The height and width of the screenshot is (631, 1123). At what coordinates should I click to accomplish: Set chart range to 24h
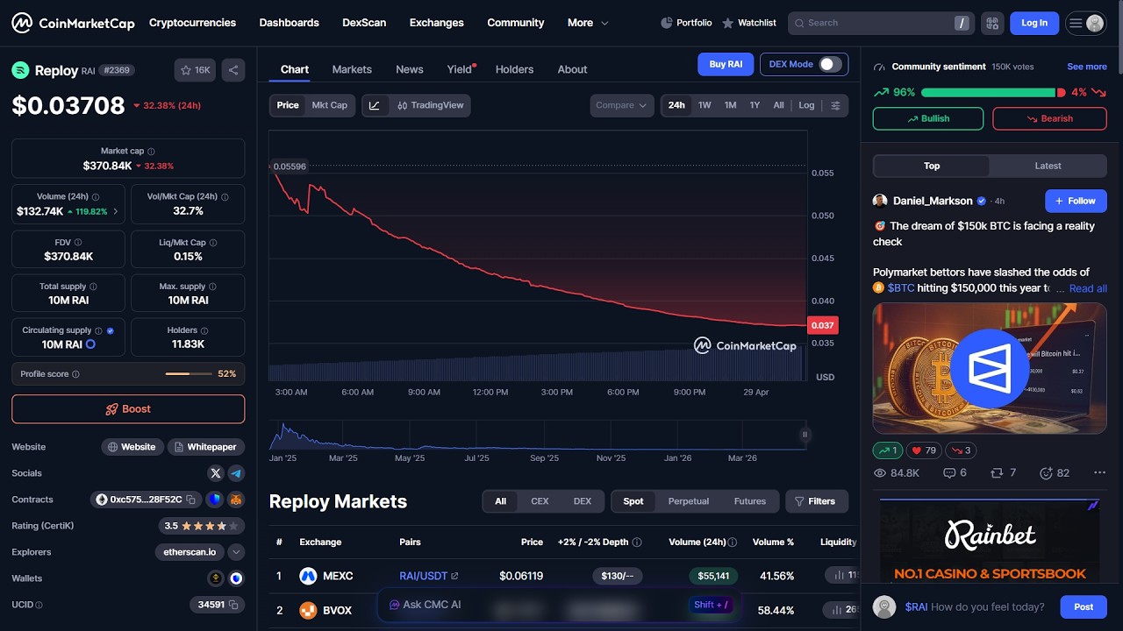[x=676, y=105]
